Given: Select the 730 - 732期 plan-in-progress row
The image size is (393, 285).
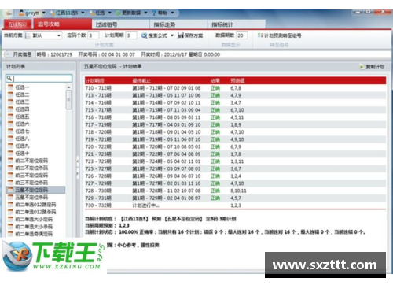Looking at the screenshot, I should pos(235,205).
